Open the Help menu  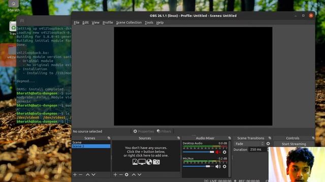160,22
